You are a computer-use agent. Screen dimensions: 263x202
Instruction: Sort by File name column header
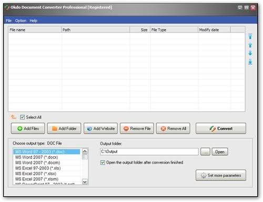35,30
